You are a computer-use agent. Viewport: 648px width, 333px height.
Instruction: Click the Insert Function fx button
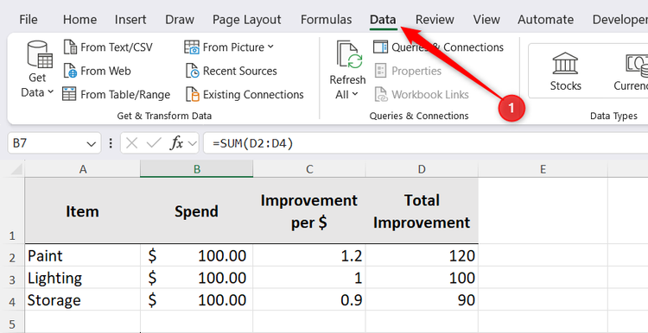(177, 143)
